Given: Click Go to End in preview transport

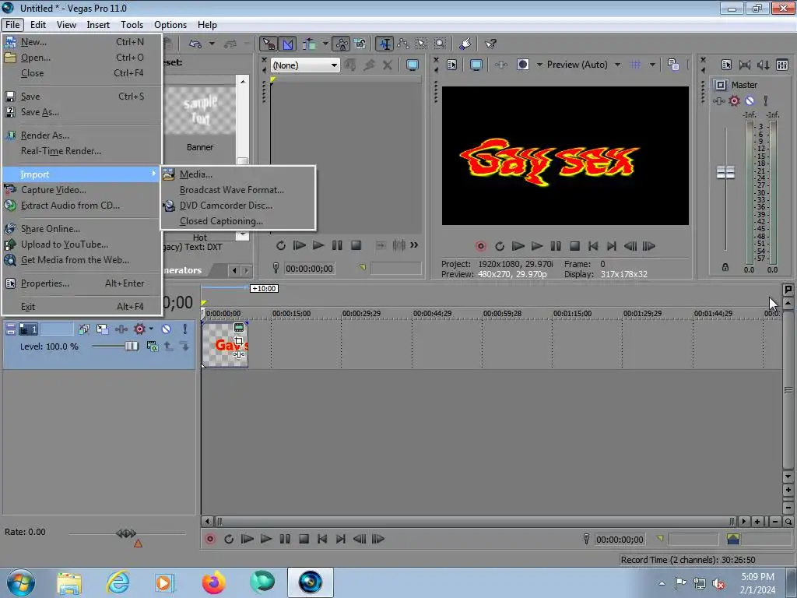Looking at the screenshot, I should 612,246.
